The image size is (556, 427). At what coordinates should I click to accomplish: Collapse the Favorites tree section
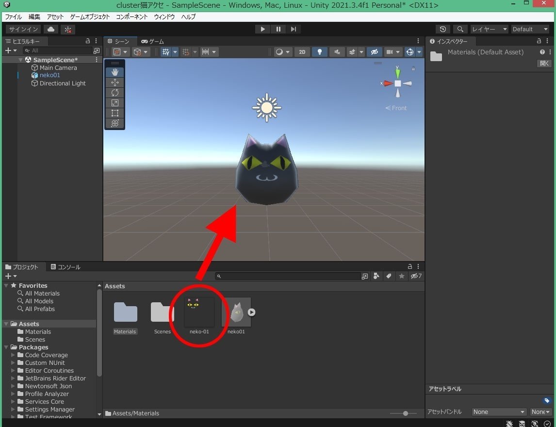point(6,285)
